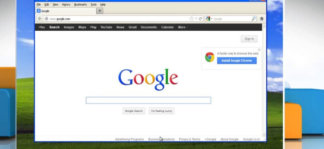Screen dimensions: 324x149
Task: Click the Google search input box
Action: [x=148, y=100]
